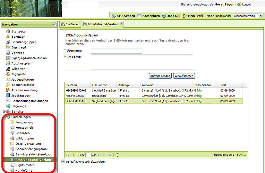The image size is (265, 173).
Task: Click the Nachrichten envelope icon
Action: pos(139,16)
